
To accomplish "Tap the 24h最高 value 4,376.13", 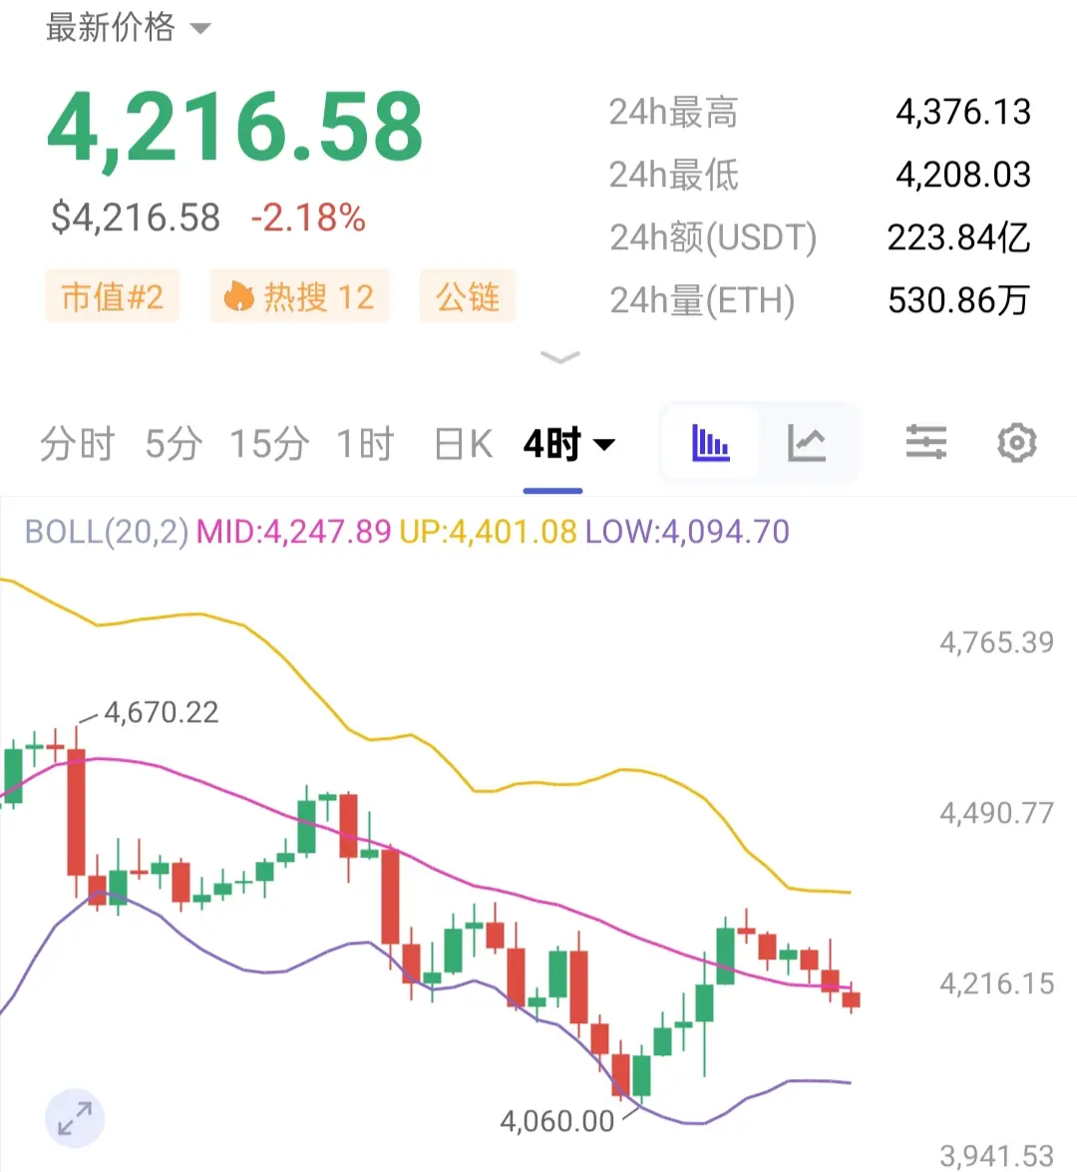I will pyautogui.click(x=964, y=112).
